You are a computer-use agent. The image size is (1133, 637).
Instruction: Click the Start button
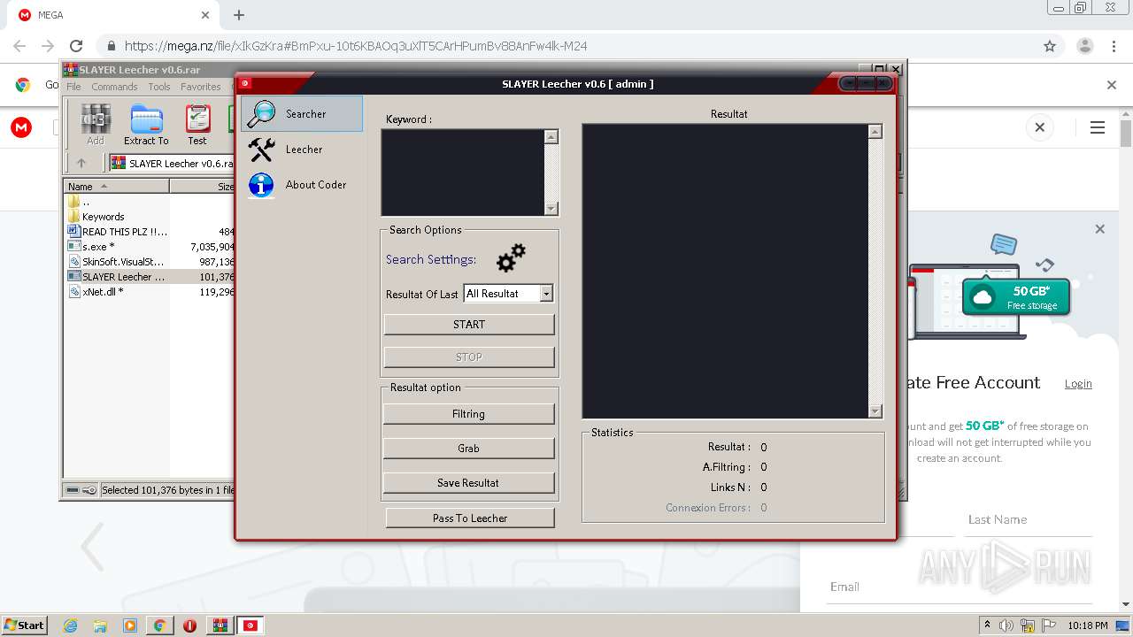pyautogui.click(x=24, y=625)
